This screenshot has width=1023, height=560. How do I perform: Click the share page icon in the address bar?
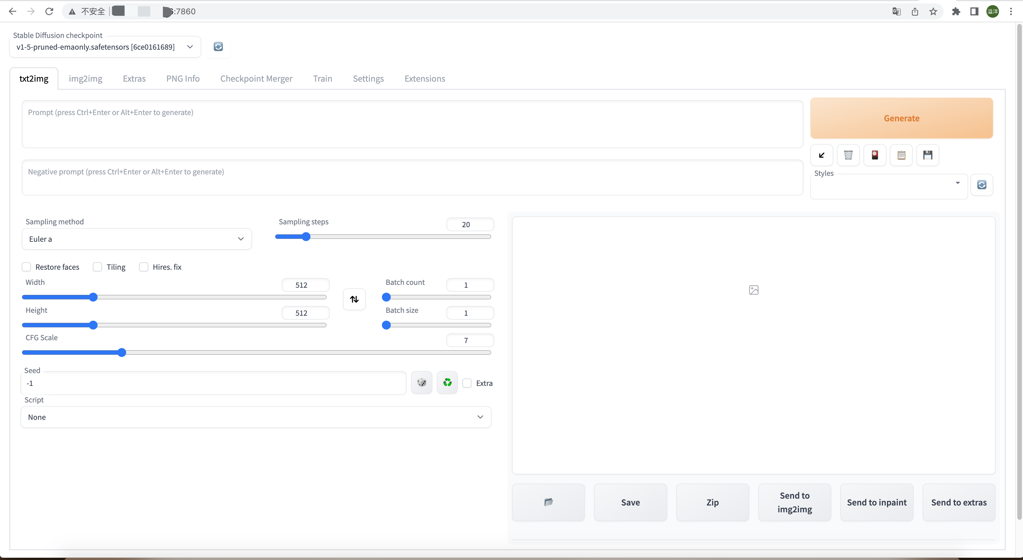(x=915, y=11)
